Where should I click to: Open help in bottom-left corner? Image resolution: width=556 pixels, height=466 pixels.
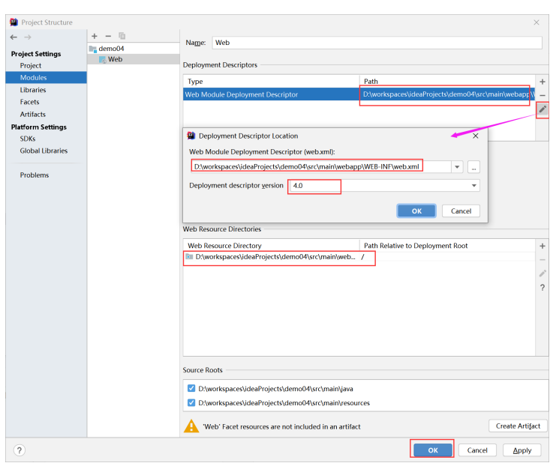[x=20, y=450]
